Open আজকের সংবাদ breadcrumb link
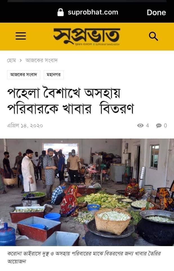The height and width of the screenshot is (271, 174). pyautogui.click(x=41, y=60)
